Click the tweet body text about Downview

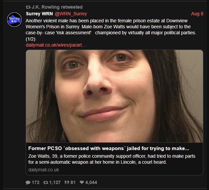(x=111, y=30)
